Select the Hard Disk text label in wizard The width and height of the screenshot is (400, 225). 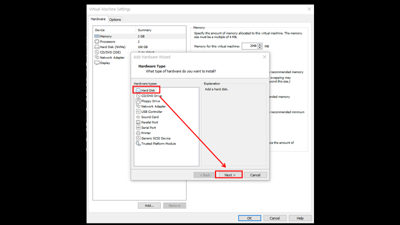click(148, 90)
